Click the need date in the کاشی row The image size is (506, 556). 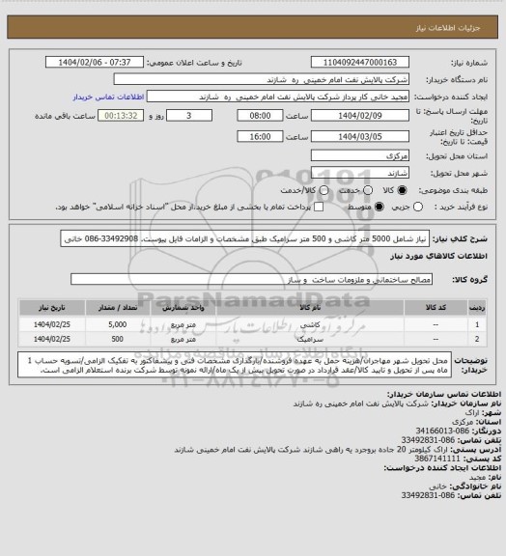pyautogui.click(x=52, y=324)
